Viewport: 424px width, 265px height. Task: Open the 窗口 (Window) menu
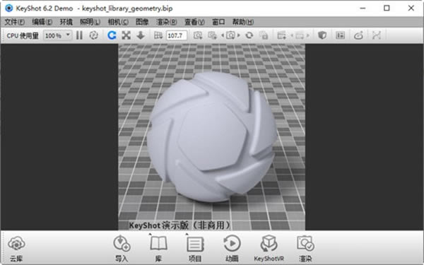tap(218, 22)
